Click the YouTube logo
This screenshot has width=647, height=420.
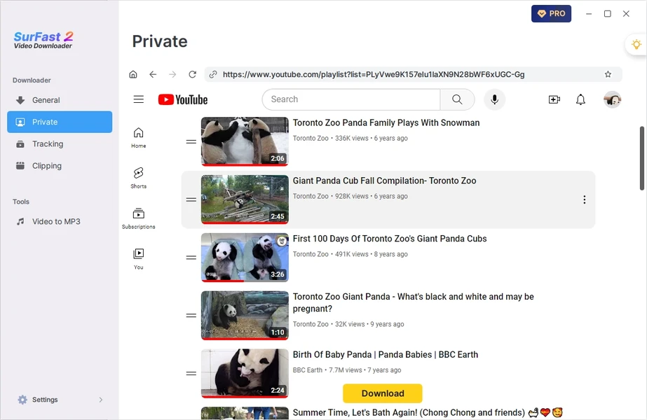pyautogui.click(x=183, y=99)
